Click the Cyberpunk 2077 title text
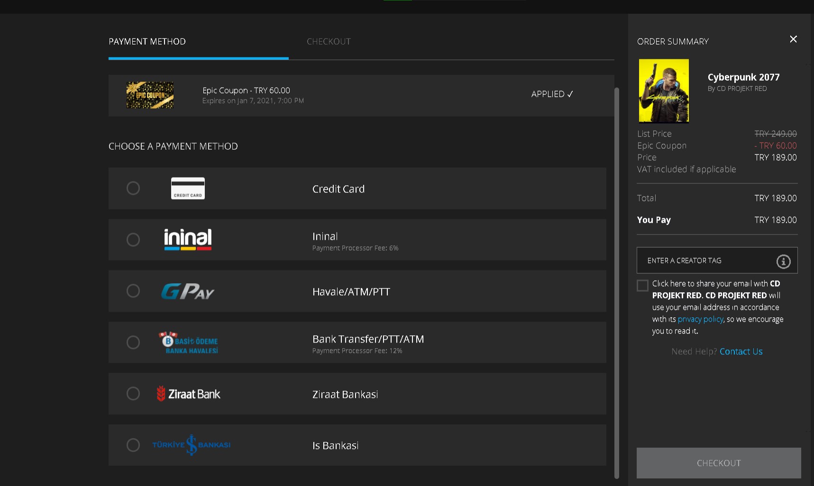Image resolution: width=814 pixels, height=486 pixels. pos(744,77)
